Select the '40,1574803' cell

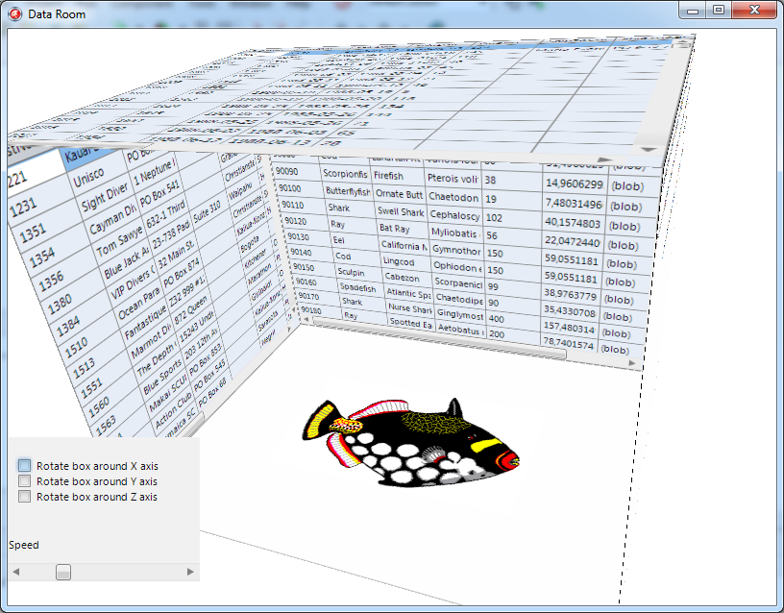[x=573, y=223]
